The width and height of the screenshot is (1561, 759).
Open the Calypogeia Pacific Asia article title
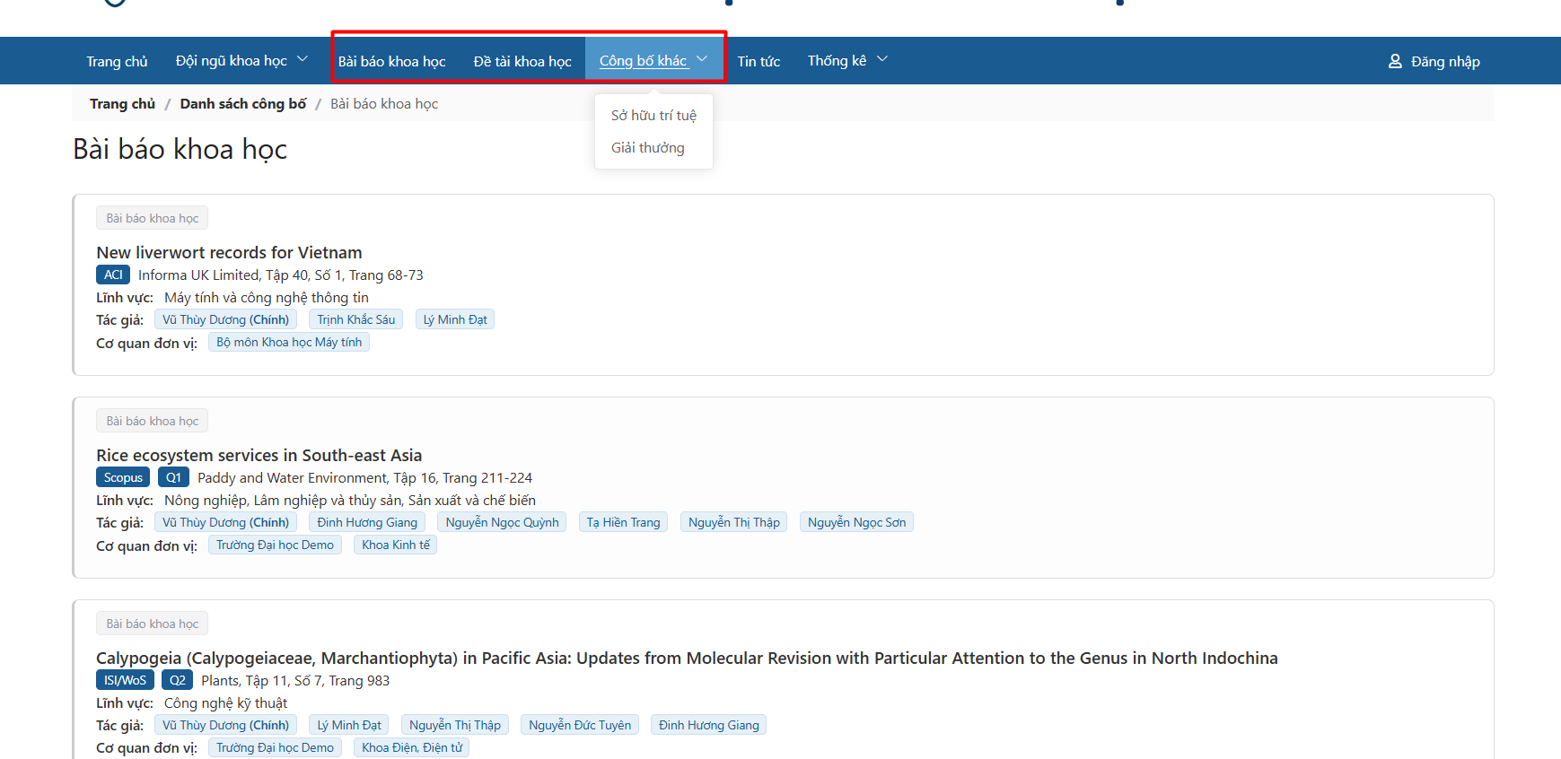point(686,659)
